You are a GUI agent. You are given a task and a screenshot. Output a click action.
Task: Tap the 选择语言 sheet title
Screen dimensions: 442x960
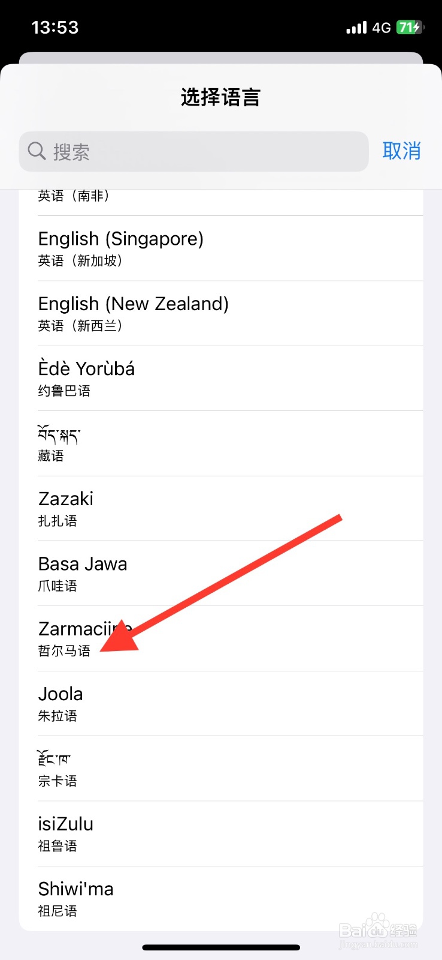(x=220, y=97)
